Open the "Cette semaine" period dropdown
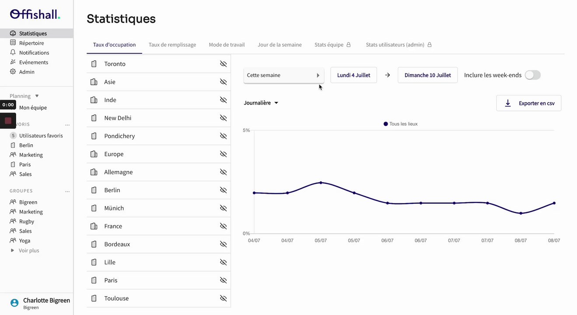This screenshot has height=315, width=577. pos(283,75)
